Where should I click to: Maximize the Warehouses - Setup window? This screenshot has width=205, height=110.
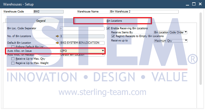point(194,4)
